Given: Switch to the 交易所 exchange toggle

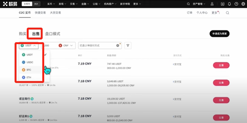Looking at the screenshot, I should [x=27, y=4].
